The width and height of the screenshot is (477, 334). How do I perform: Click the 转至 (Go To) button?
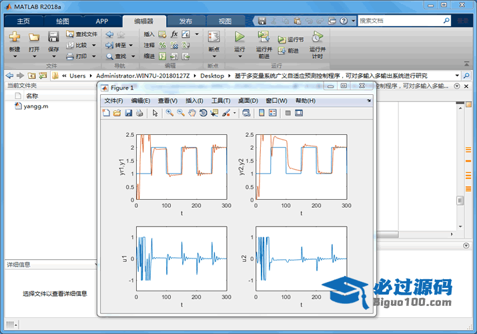coord(116,45)
